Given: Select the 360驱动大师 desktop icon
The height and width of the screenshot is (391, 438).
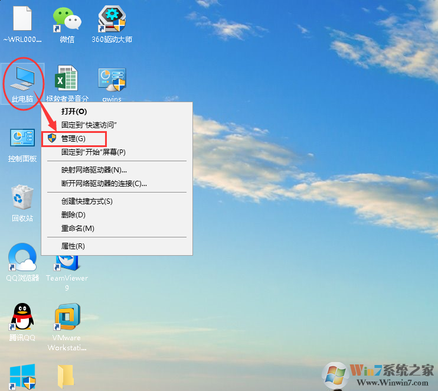Looking at the screenshot, I should pyautogui.click(x=112, y=19).
